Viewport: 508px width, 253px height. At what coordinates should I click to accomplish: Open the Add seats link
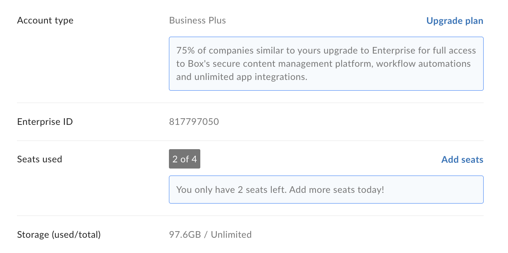pyautogui.click(x=462, y=159)
